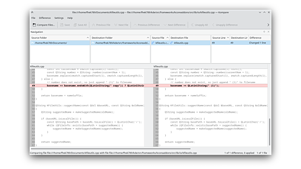Close the Navigation panel

(268, 32)
